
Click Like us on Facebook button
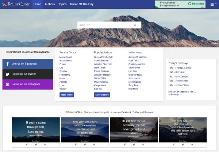[x=28, y=64]
